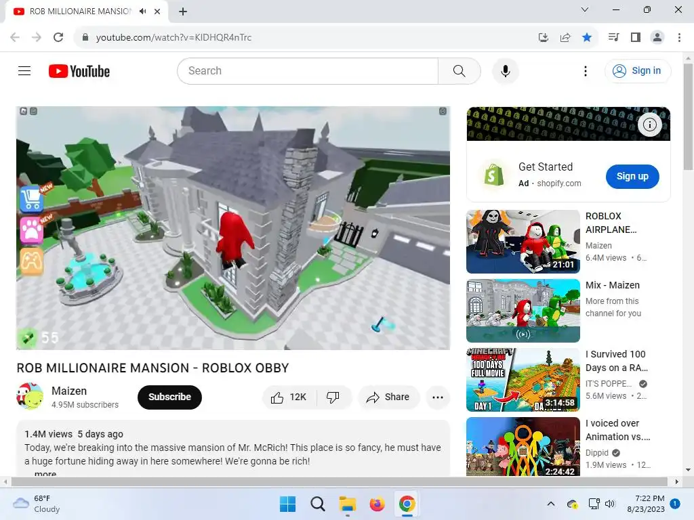Click the 4.95M subscribers text
The height and width of the screenshot is (520, 694).
[85, 405]
